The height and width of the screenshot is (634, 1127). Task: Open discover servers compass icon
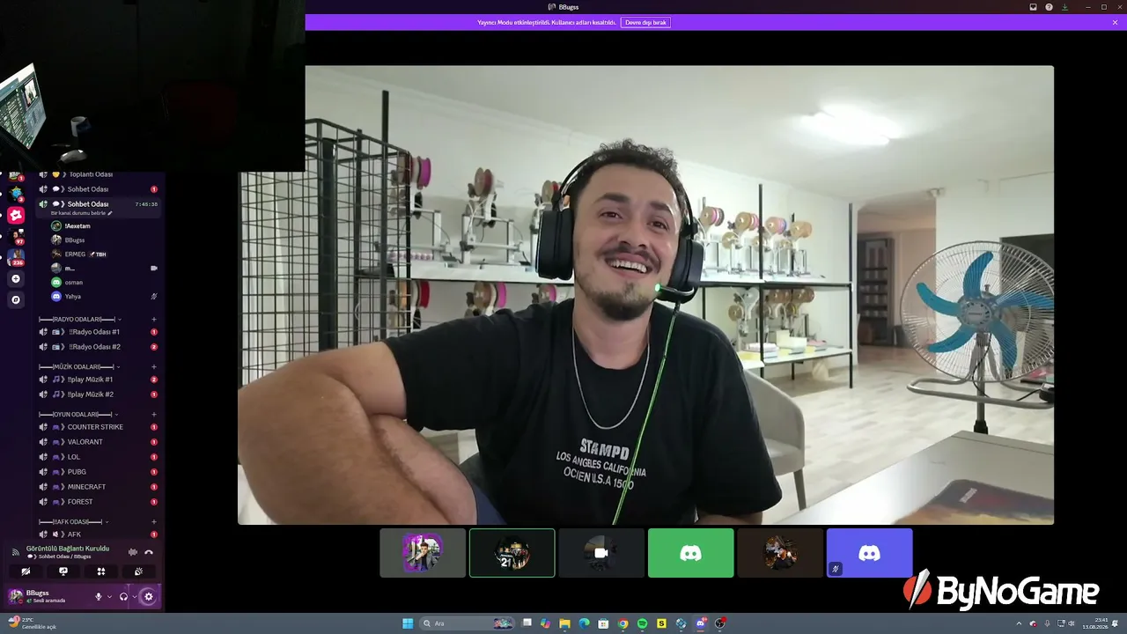pos(15,299)
